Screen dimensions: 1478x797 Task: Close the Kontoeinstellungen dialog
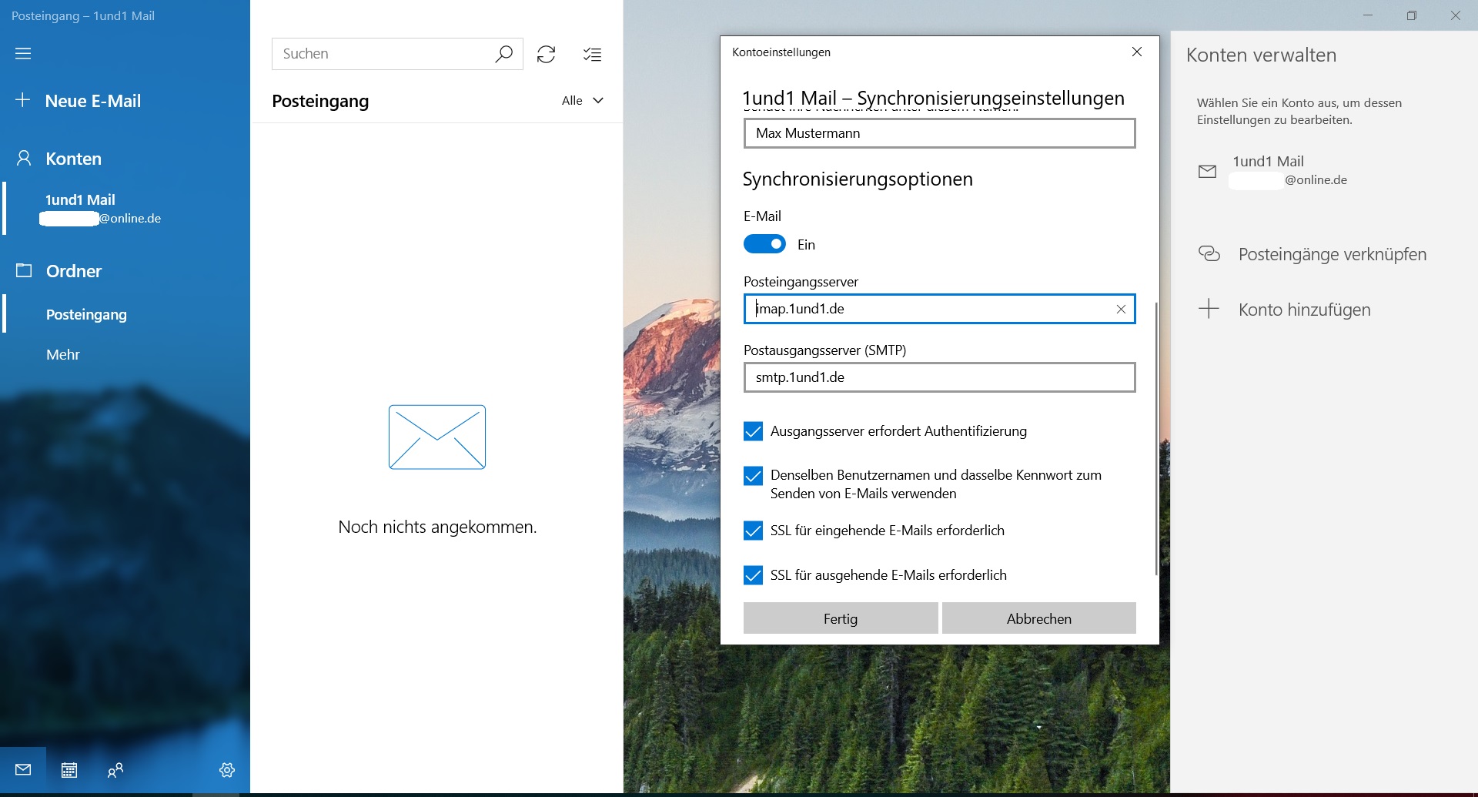pos(1137,52)
